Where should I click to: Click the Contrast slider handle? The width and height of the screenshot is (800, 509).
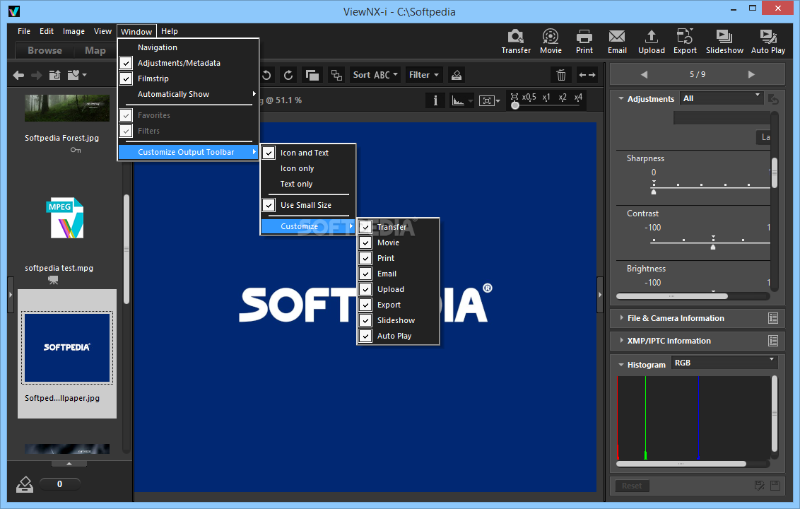click(x=713, y=247)
